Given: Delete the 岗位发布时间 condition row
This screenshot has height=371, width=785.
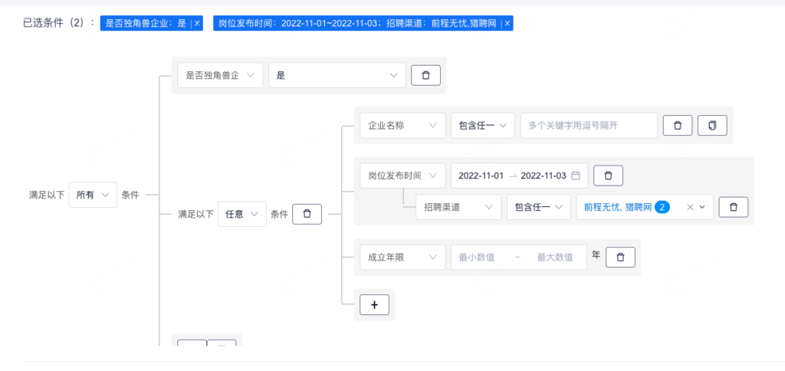Looking at the screenshot, I should point(608,176).
